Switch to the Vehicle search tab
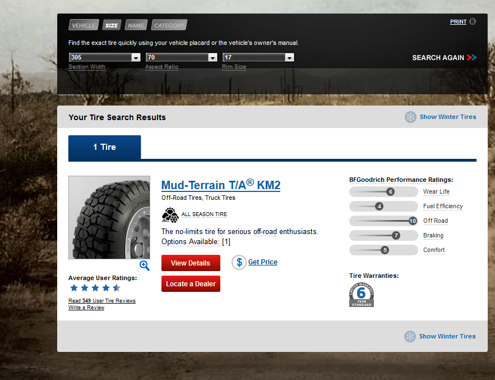The image size is (495, 380). tap(84, 25)
